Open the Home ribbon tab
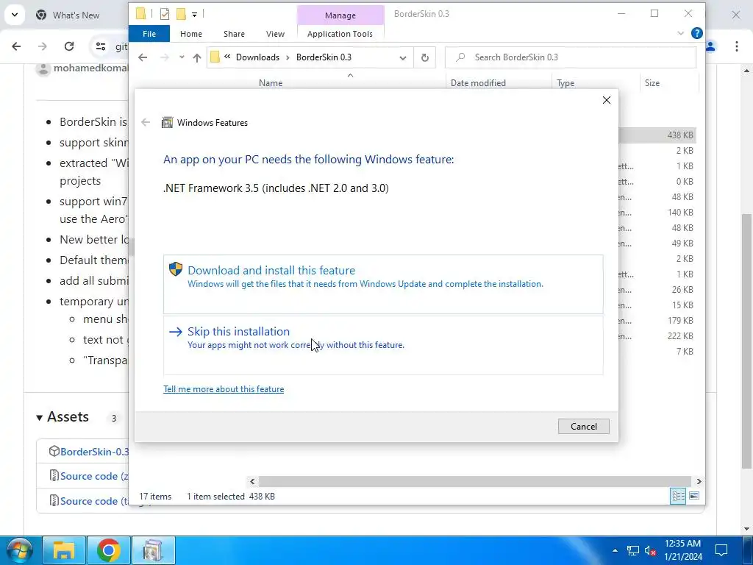The image size is (753, 565). pos(191,34)
